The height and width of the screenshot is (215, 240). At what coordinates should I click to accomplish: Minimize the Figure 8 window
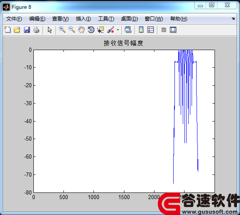click(x=200, y=5)
